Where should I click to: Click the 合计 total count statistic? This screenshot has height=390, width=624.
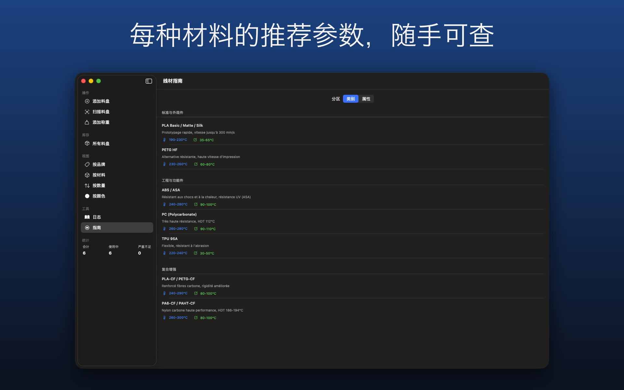[86, 250]
